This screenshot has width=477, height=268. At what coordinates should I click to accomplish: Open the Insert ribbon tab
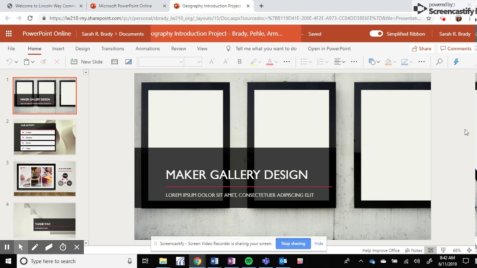pyautogui.click(x=58, y=49)
